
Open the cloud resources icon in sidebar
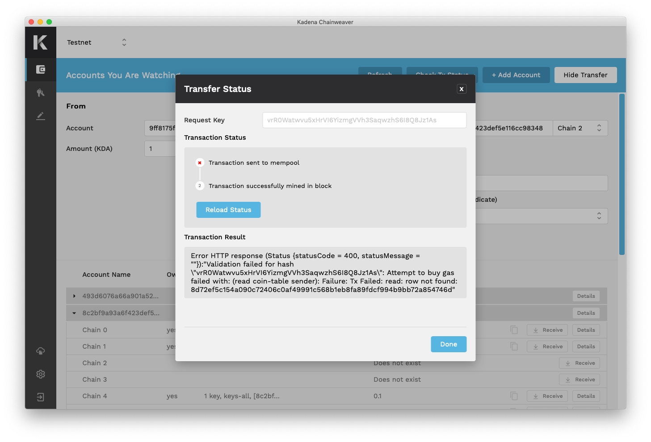(41, 351)
